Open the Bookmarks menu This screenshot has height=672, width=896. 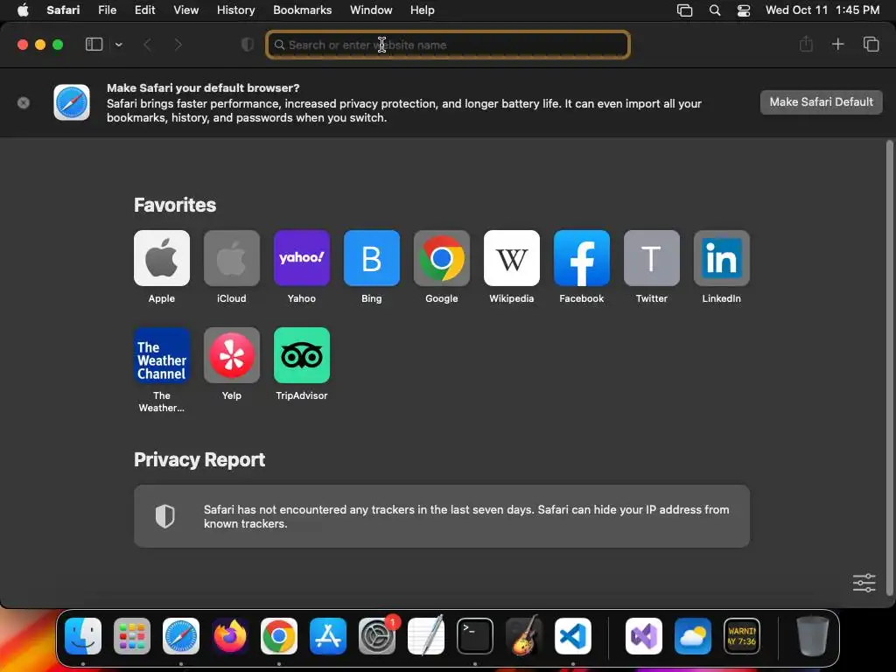coord(302,10)
